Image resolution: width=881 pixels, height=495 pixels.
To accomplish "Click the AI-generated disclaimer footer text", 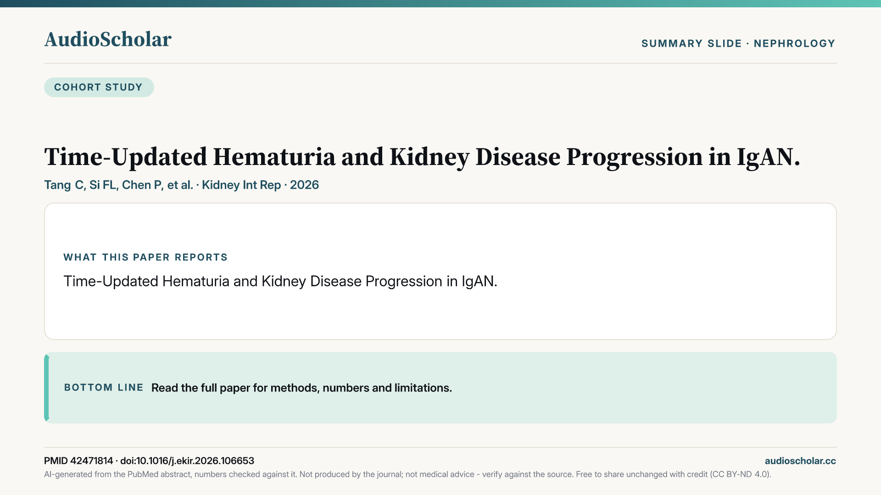I will coord(407,474).
